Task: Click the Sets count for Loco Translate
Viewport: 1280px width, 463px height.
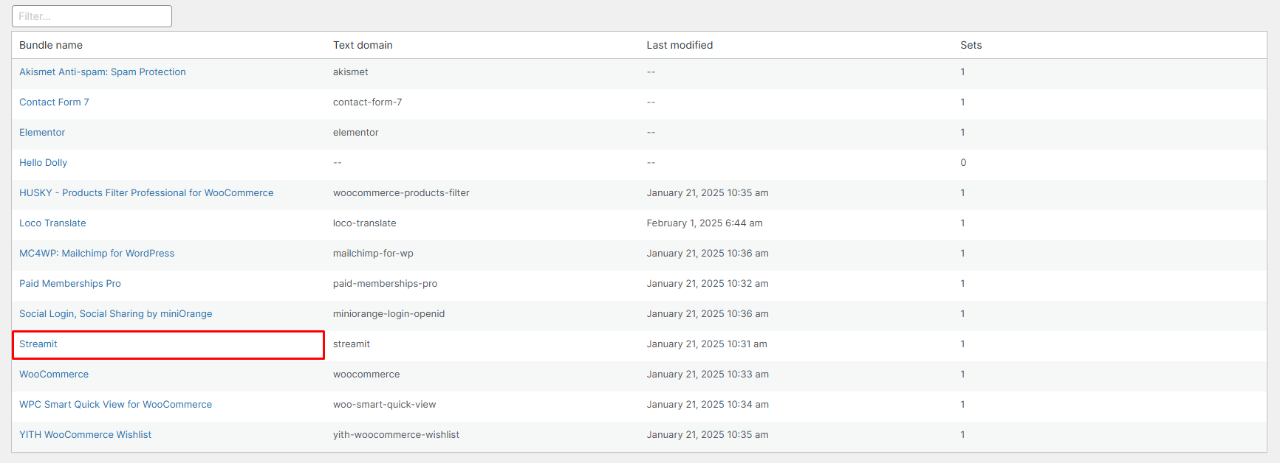Action: coord(962,223)
